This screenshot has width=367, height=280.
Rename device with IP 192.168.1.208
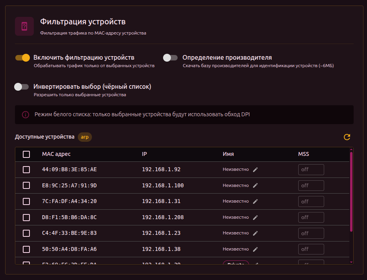255,217
